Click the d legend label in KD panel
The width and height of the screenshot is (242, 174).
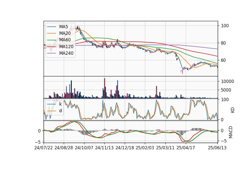(60, 111)
